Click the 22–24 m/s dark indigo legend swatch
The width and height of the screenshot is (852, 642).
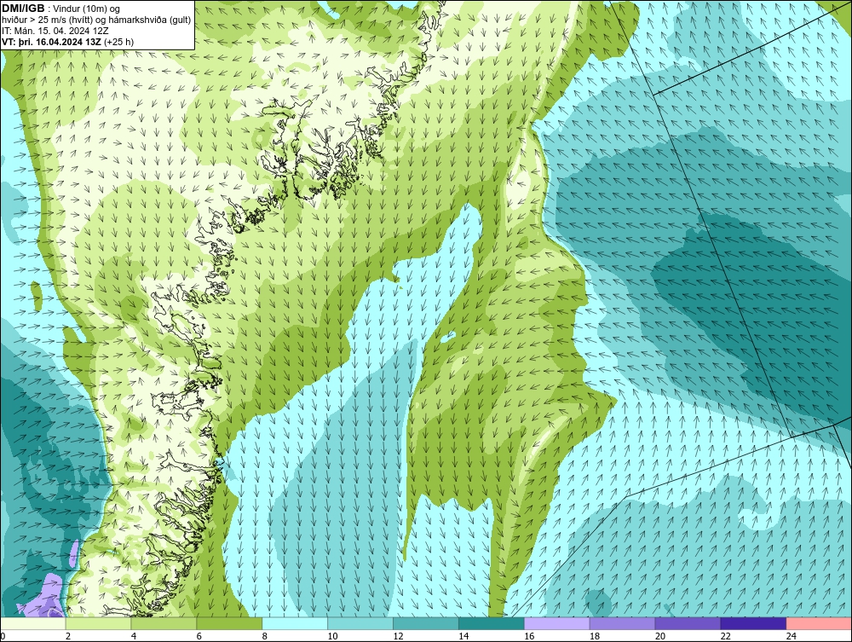(754, 623)
